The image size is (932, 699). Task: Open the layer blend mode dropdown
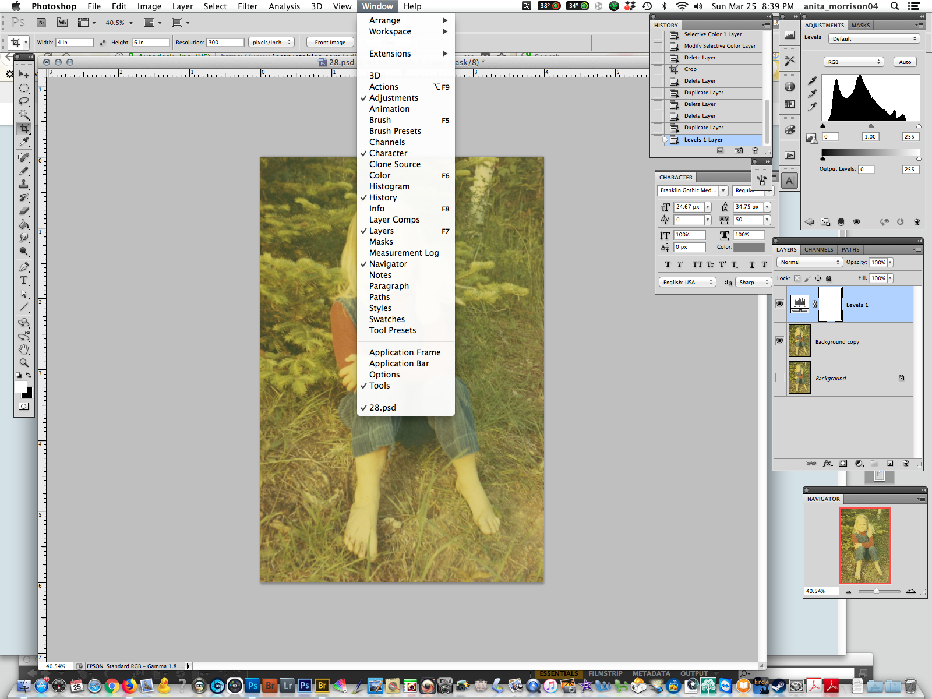tap(810, 262)
